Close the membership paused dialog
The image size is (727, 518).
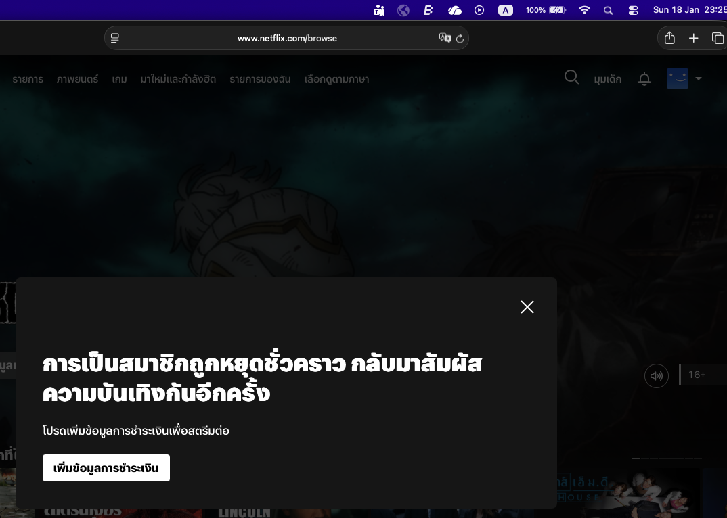coord(527,307)
